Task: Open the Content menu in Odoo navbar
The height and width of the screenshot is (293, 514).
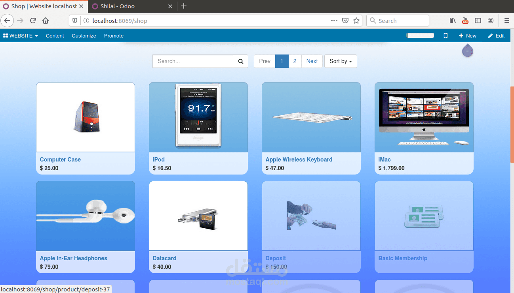Action: point(55,36)
